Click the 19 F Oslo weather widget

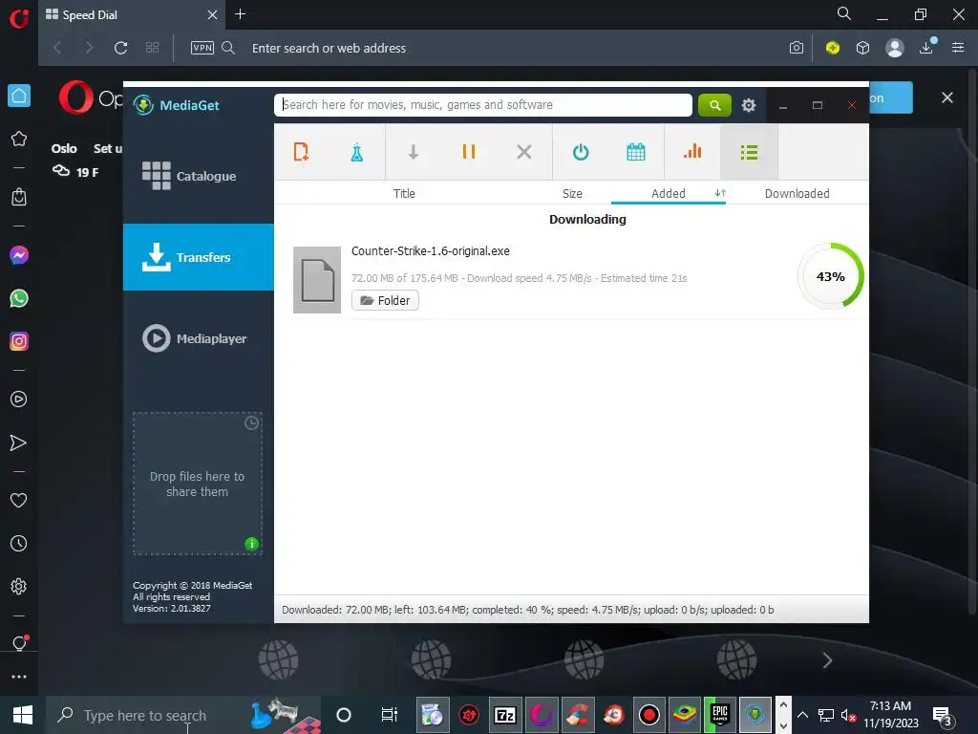[74, 172]
